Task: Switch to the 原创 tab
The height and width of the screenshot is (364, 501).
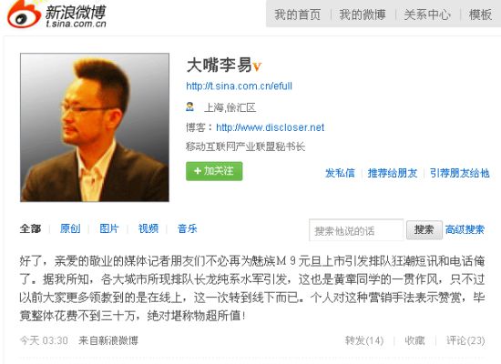Action: coord(70,228)
